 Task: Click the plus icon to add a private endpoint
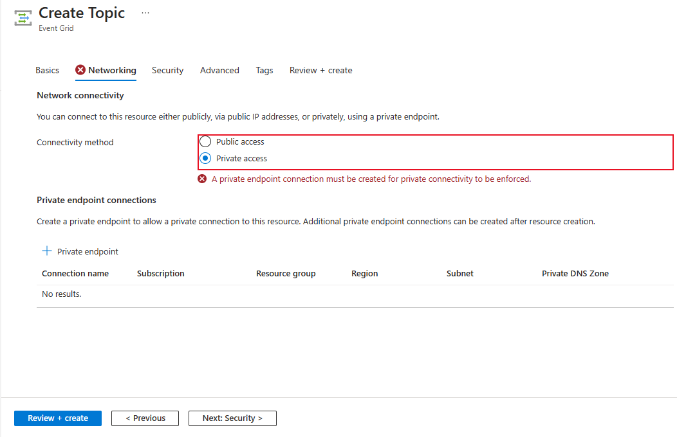pos(48,251)
